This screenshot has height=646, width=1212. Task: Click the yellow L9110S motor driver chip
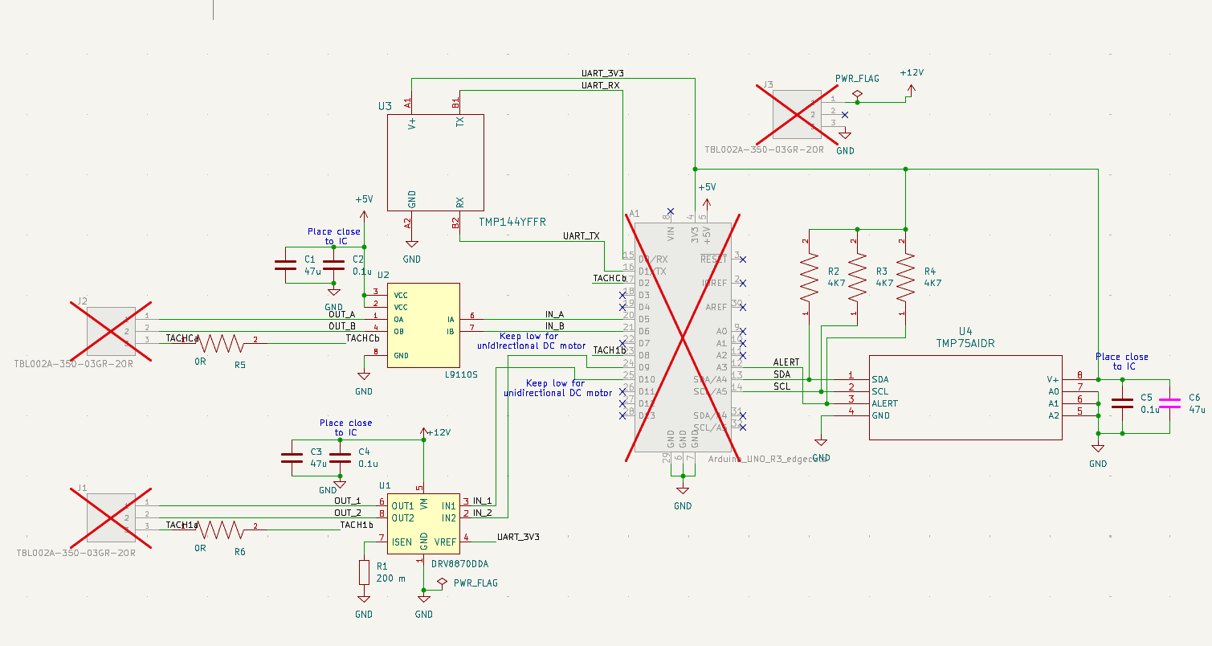[x=423, y=325]
